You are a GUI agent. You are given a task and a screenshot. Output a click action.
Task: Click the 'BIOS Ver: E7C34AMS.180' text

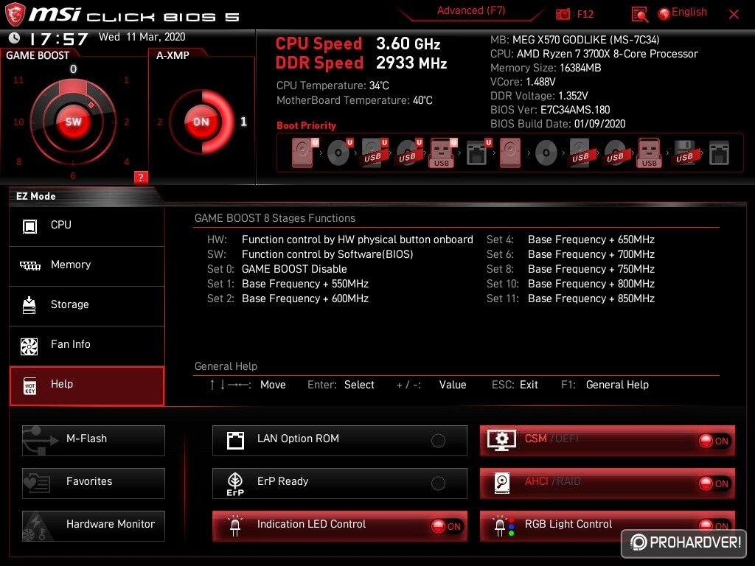click(550, 110)
